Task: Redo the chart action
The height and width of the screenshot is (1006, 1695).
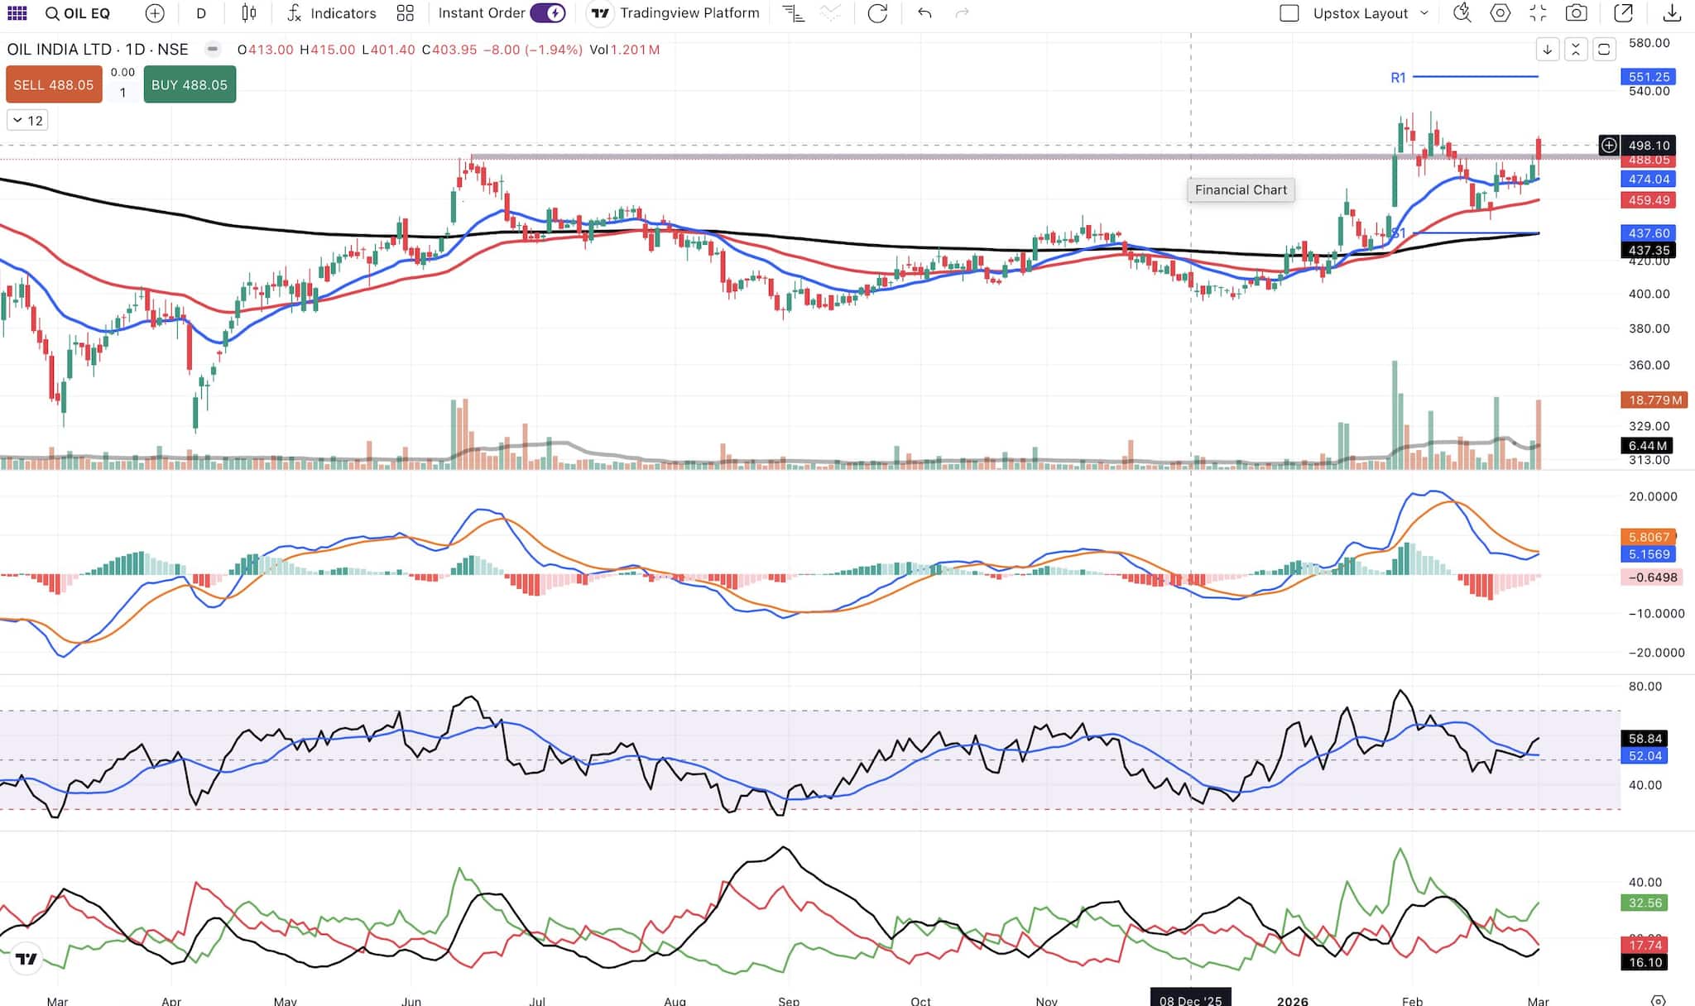Action: [x=962, y=13]
